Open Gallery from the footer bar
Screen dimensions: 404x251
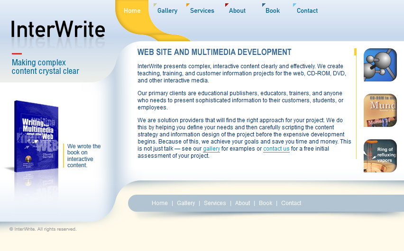pos(186,203)
